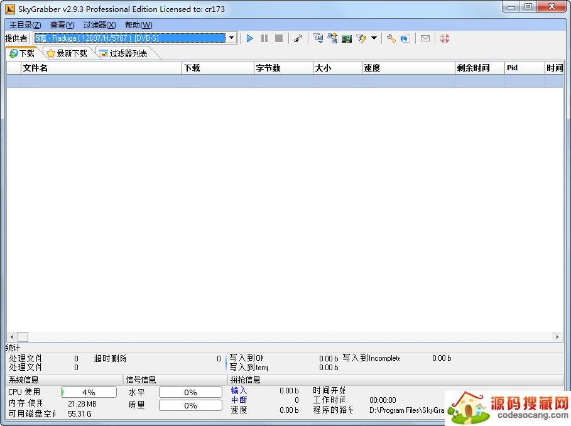The width and height of the screenshot is (571, 426).
Task: Click the gray stop button in toolbar
Action: [x=279, y=38]
